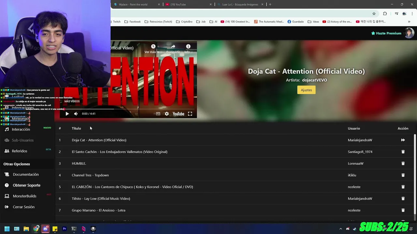The height and width of the screenshot is (234, 417).
Task: Open the Guardado Facebook bookmark
Action: 295,22
